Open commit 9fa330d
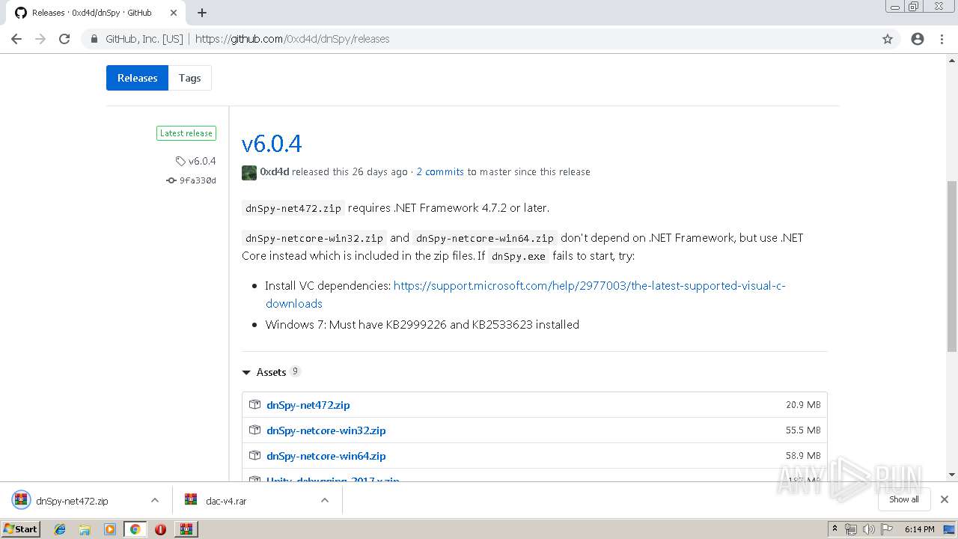958x539 pixels. (198, 180)
